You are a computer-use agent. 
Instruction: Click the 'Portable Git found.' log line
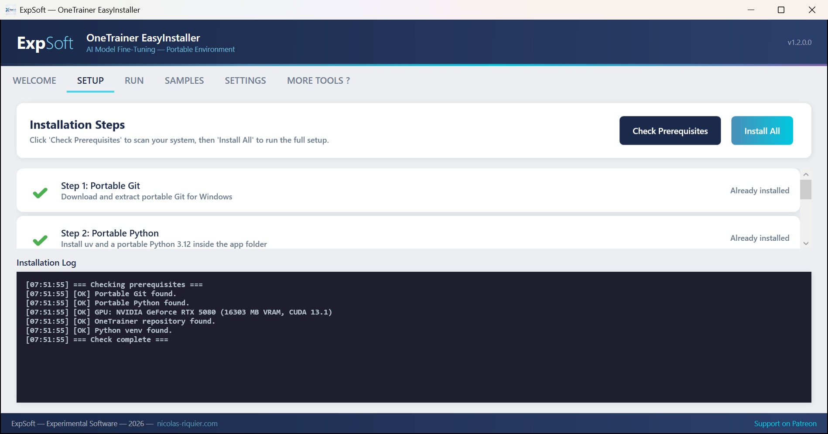[101, 294]
